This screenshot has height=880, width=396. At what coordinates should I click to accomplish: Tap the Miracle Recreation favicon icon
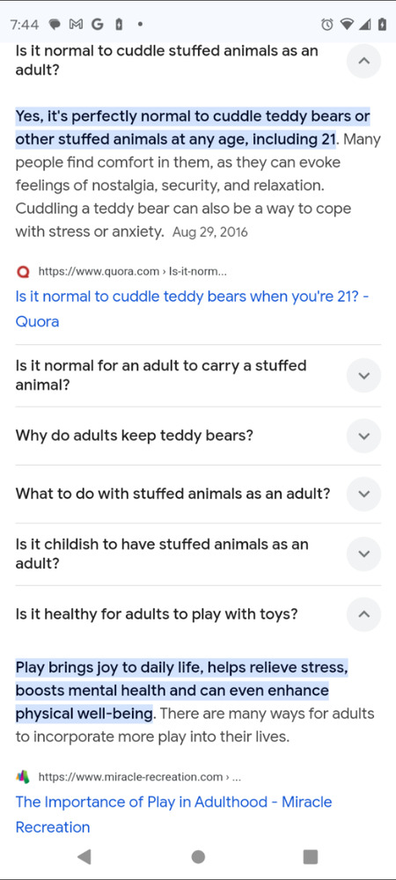pyautogui.click(x=22, y=777)
